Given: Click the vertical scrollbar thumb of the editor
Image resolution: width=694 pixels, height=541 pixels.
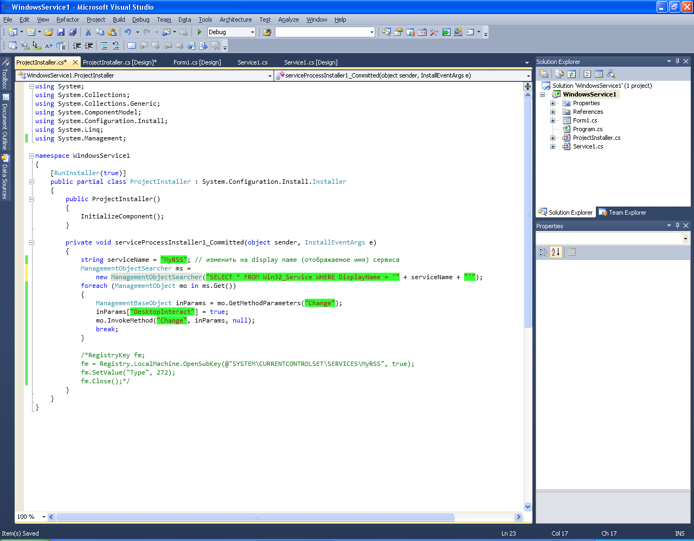Looking at the screenshot, I should 528,213.
